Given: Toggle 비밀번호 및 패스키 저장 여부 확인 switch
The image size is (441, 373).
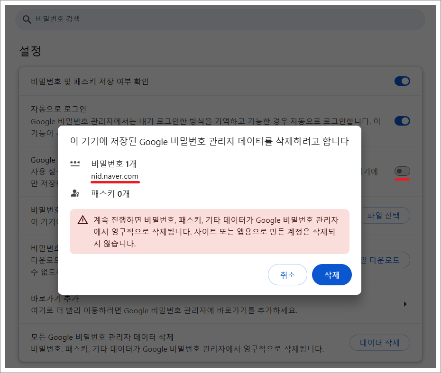Looking at the screenshot, I should click(x=402, y=81).
